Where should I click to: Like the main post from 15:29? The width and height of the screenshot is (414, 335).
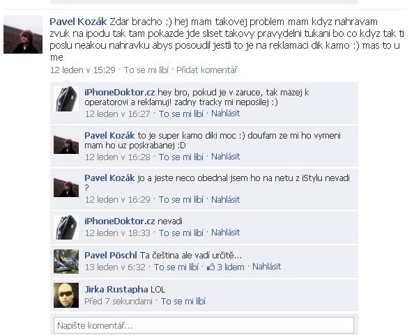[146, 70]
